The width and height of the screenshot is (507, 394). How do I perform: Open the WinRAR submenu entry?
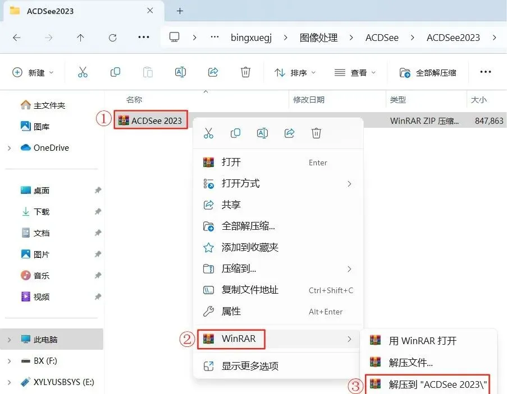(278, 339)
